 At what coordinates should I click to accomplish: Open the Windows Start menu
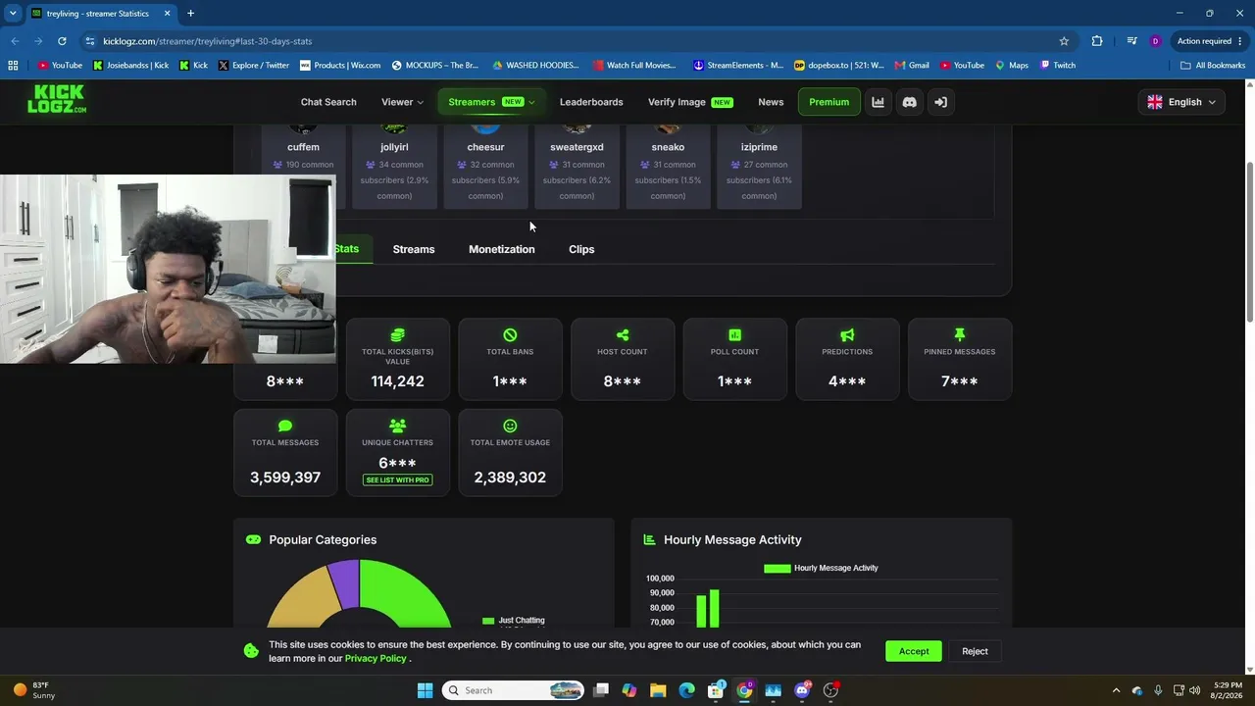coord(425,690)
